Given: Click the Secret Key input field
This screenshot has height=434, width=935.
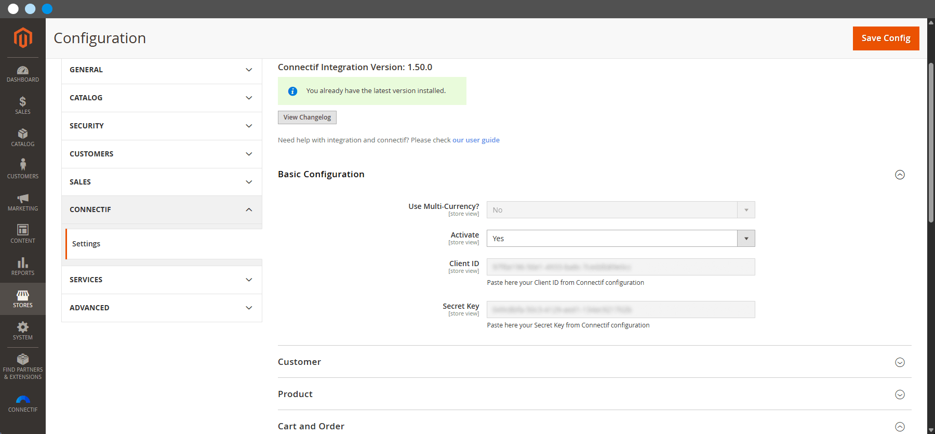Looking at the screenshot, I should pos(621,310).
